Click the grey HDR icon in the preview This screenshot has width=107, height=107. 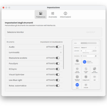95,77
